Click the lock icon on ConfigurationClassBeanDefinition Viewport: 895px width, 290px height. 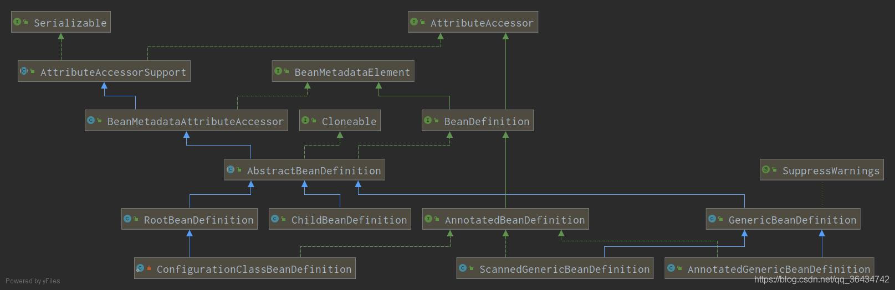tap(149, 268)
